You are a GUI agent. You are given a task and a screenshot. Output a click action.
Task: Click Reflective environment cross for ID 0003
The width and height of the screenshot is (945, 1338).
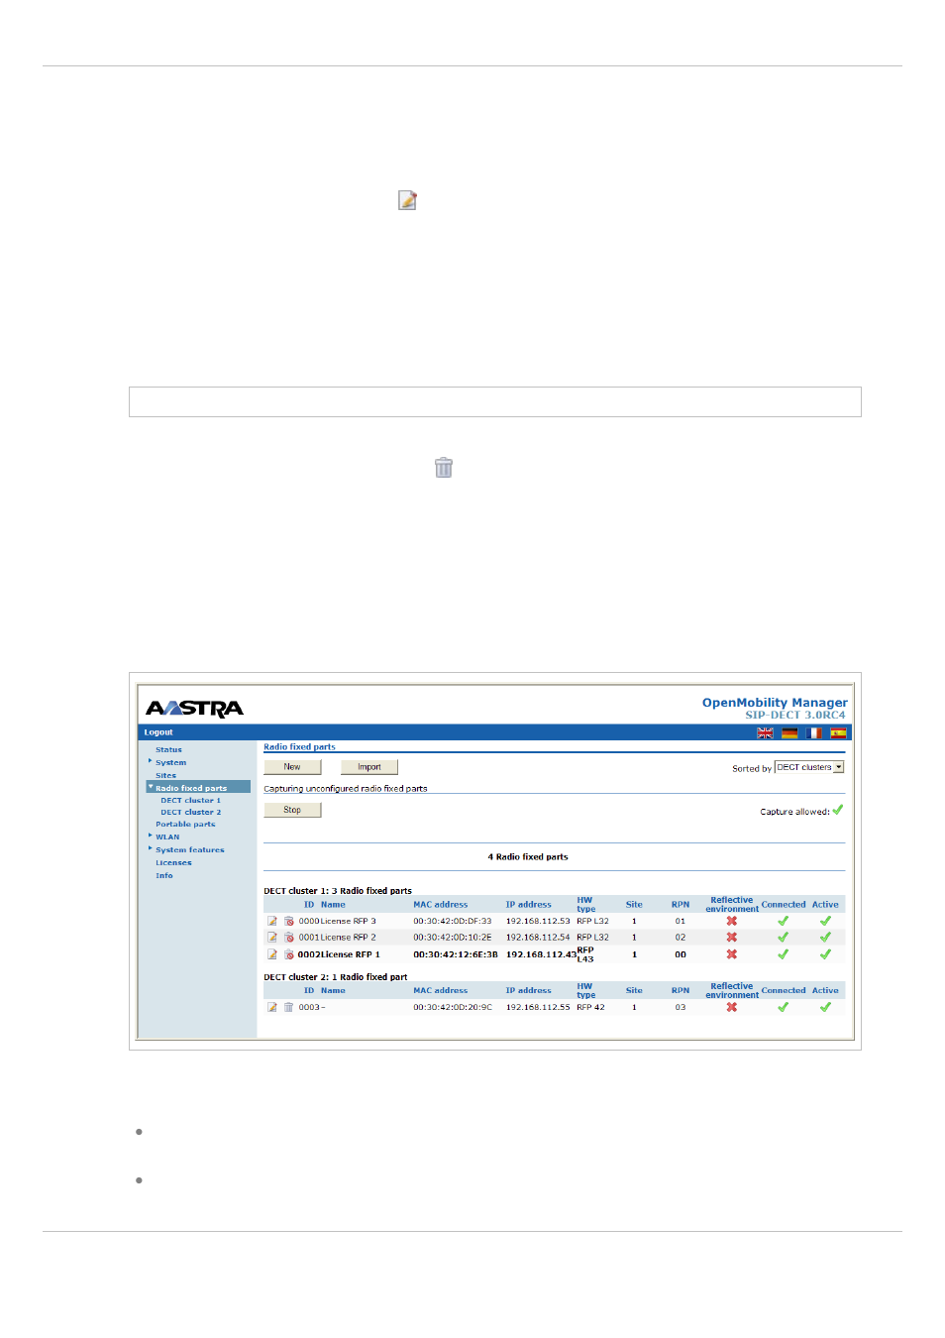coord(732,1007)
